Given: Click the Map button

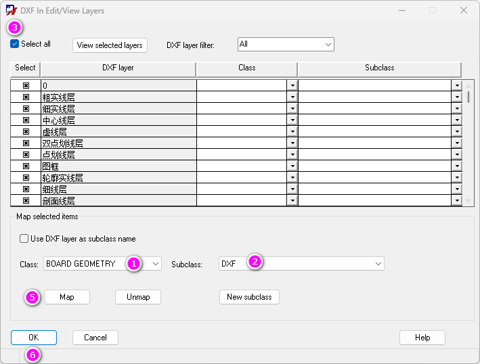Looking at the screenshot, I should pos(67,297).
